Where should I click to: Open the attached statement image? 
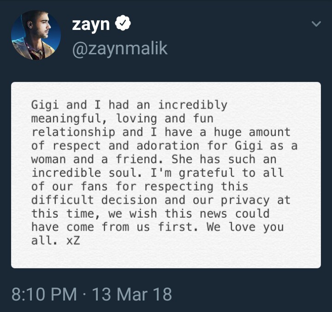click(x=166, y=175)
